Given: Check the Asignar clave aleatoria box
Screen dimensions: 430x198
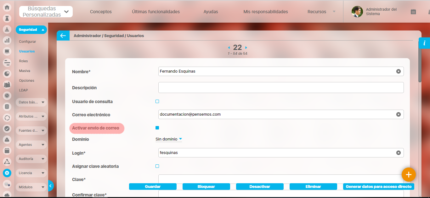Looking at the screenshot, I should [x=157, y=166].
